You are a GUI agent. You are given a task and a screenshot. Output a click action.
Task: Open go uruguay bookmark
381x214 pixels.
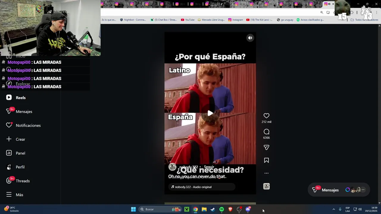pyautogui.click(x=285, y=20)
